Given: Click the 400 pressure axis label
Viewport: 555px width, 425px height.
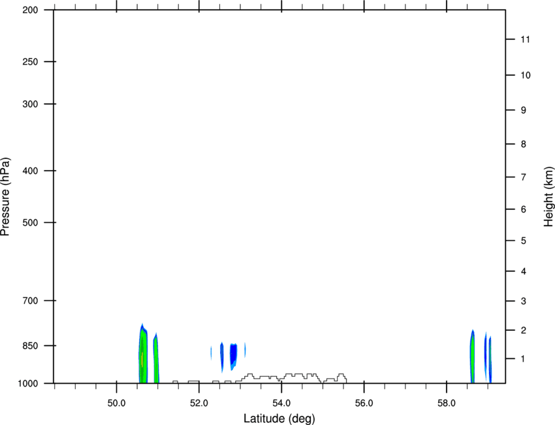Looking at the screenshot, I should click(30, 171).
